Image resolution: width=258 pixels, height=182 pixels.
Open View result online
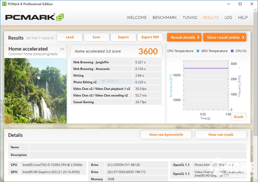click(x=224, y=37)
